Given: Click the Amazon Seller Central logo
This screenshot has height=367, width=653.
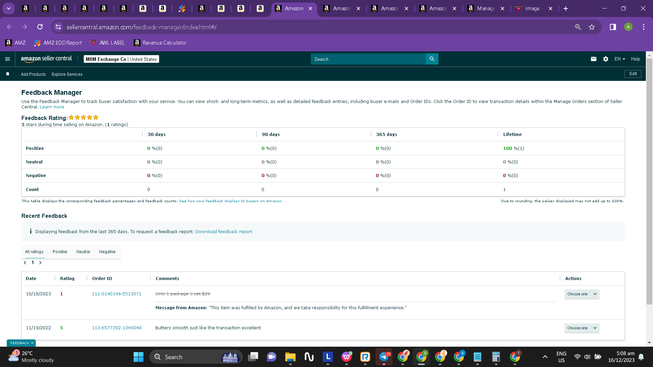Looking at the screenshot, I should (46, 59).
